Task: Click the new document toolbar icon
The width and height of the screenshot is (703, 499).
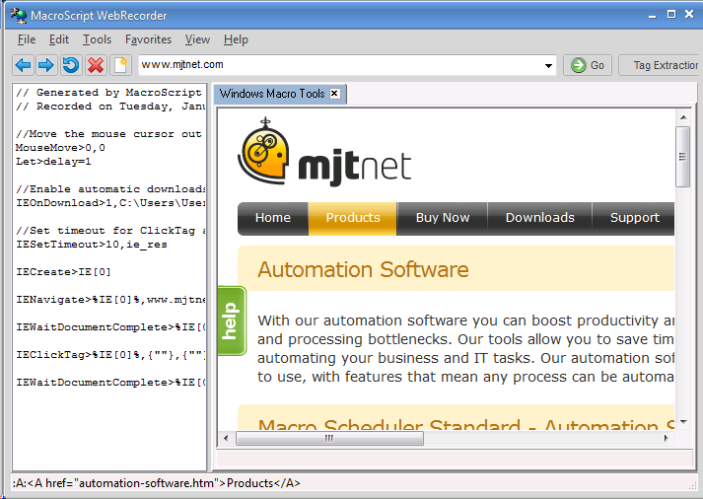Action: 120,65
